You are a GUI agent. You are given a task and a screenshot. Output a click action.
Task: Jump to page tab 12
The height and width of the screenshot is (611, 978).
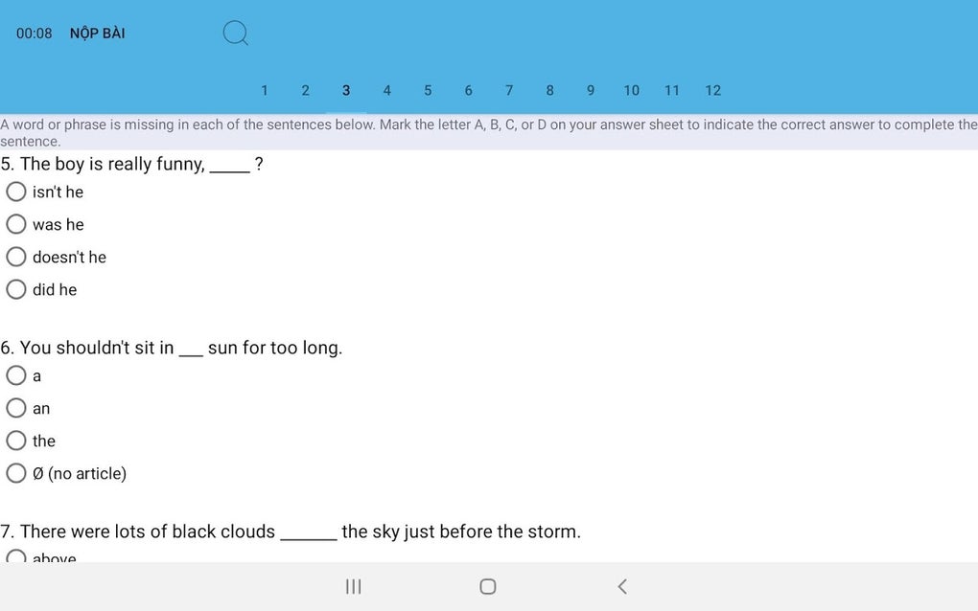(713, 90)
